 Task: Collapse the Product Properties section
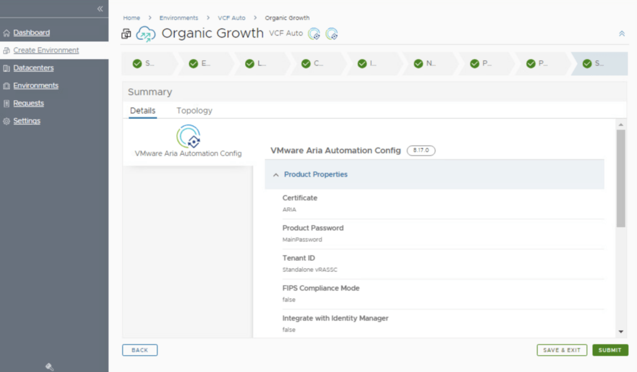coord(276,175)
